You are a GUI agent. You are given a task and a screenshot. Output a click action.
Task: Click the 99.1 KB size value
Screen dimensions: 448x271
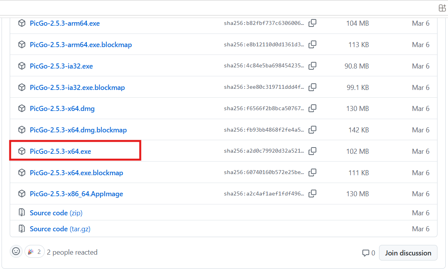coord(358,88)
